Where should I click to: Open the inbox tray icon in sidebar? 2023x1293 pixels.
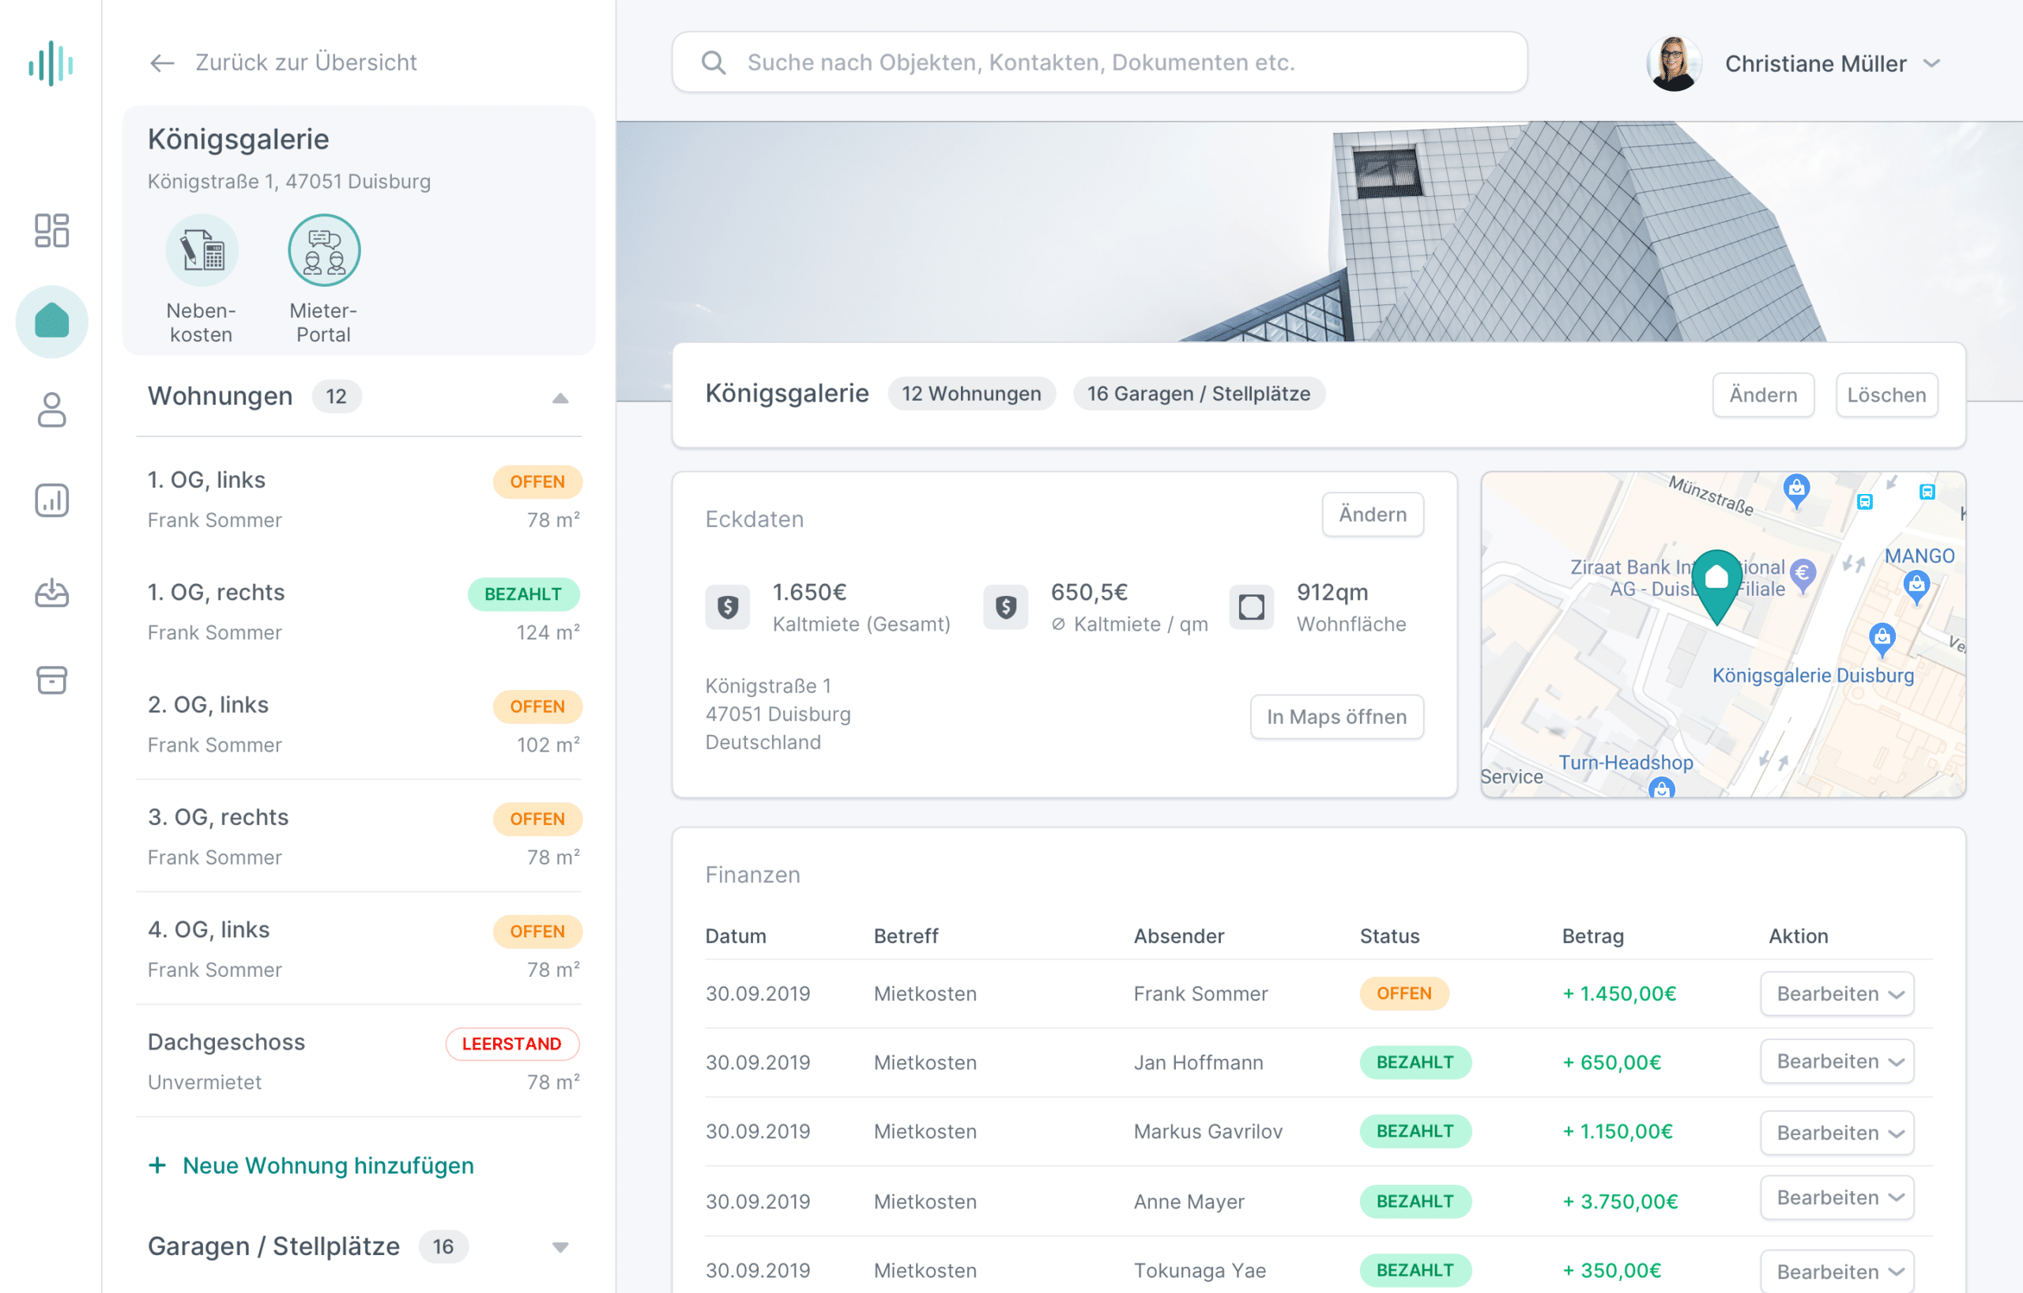tap(51, 592)
